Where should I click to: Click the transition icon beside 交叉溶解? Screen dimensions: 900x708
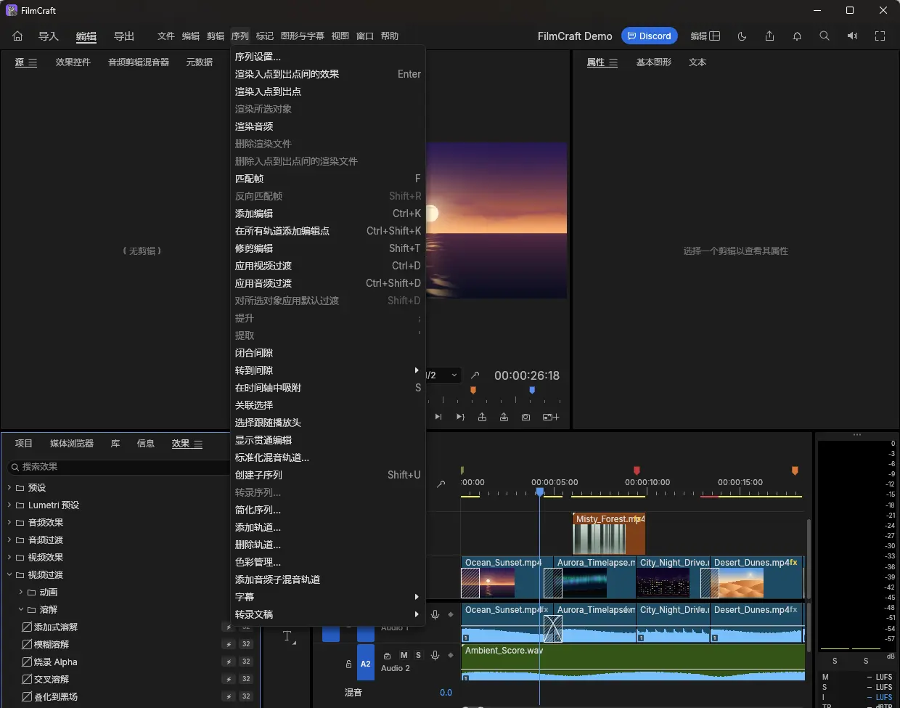(27, 680)
